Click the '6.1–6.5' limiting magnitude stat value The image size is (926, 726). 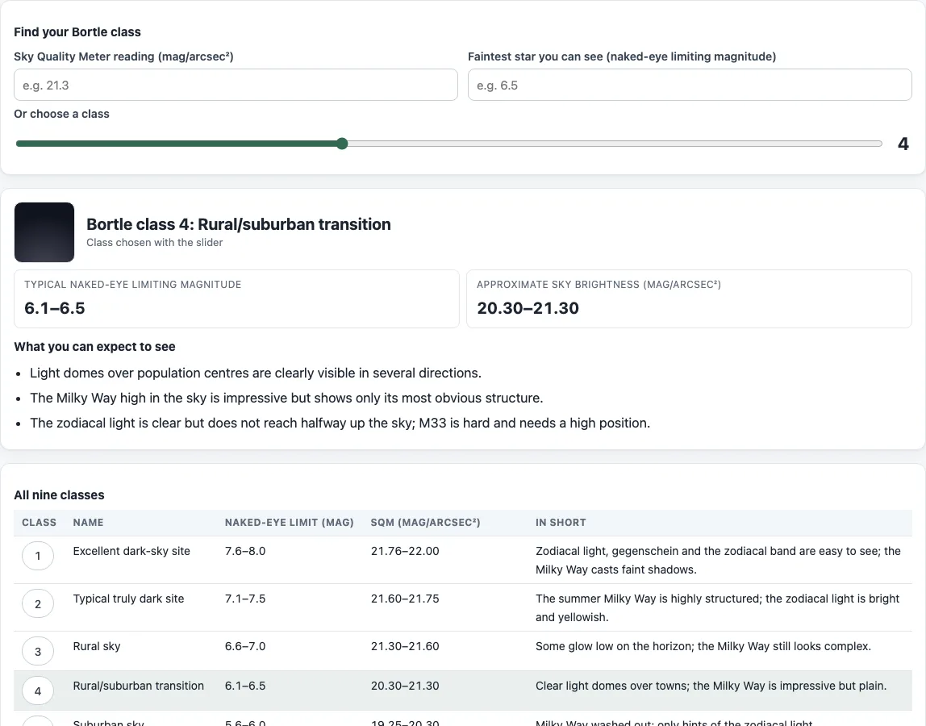pos(54,308)
